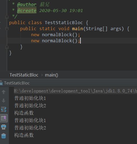
Task: Collapse the main method fold marker
Action: coord(7,29)
